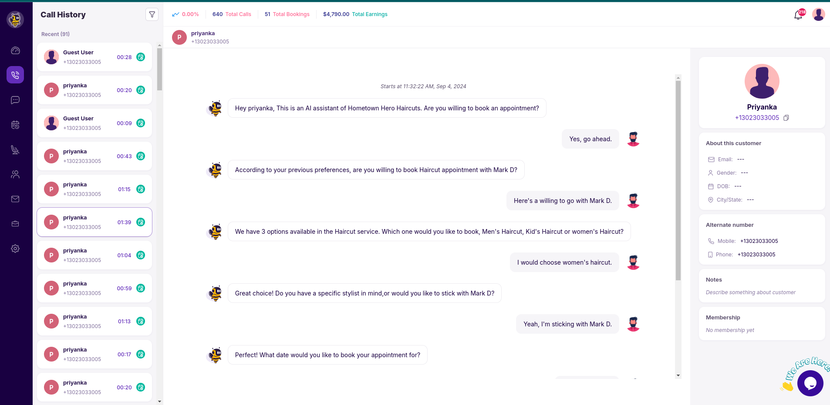
Task: Copy Priyanka's phone number
Action: coord(786,118)
